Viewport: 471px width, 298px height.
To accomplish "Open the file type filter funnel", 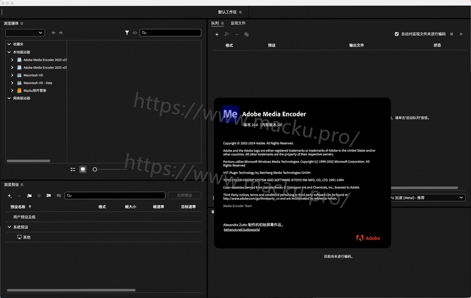I will [x=127, y=33].
